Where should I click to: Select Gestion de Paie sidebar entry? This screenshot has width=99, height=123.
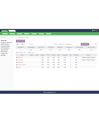(4, 50)
